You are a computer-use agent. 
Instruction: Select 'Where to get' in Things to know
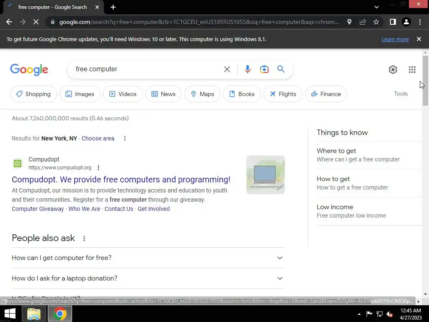pyautogui.click(x=370, y=155)
